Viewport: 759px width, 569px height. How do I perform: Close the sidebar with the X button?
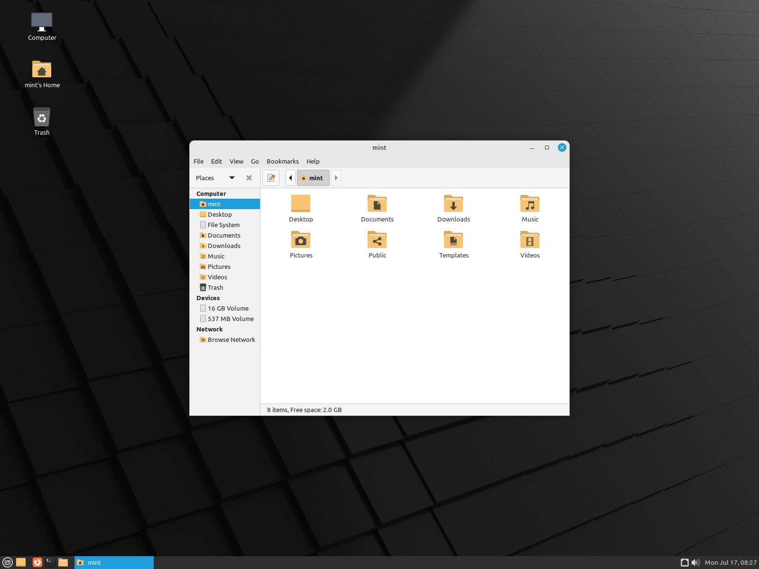(x=249, y=178)
